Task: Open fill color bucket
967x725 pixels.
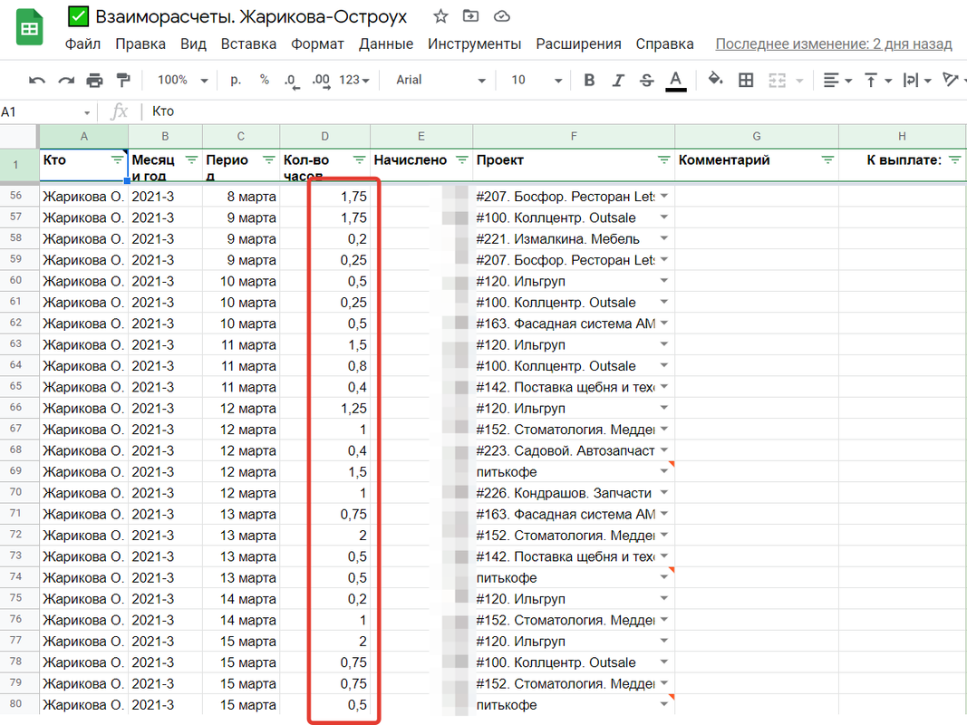Action: [x=715, y=80]
